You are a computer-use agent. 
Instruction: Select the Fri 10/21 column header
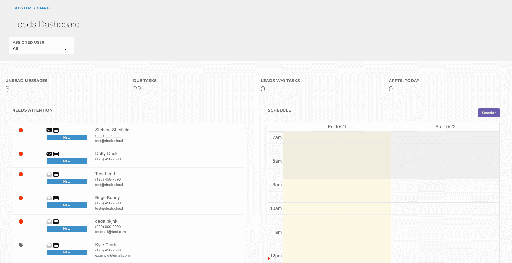337,127
